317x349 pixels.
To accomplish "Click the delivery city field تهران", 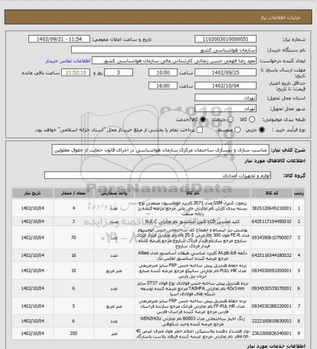I will [226, 108].
